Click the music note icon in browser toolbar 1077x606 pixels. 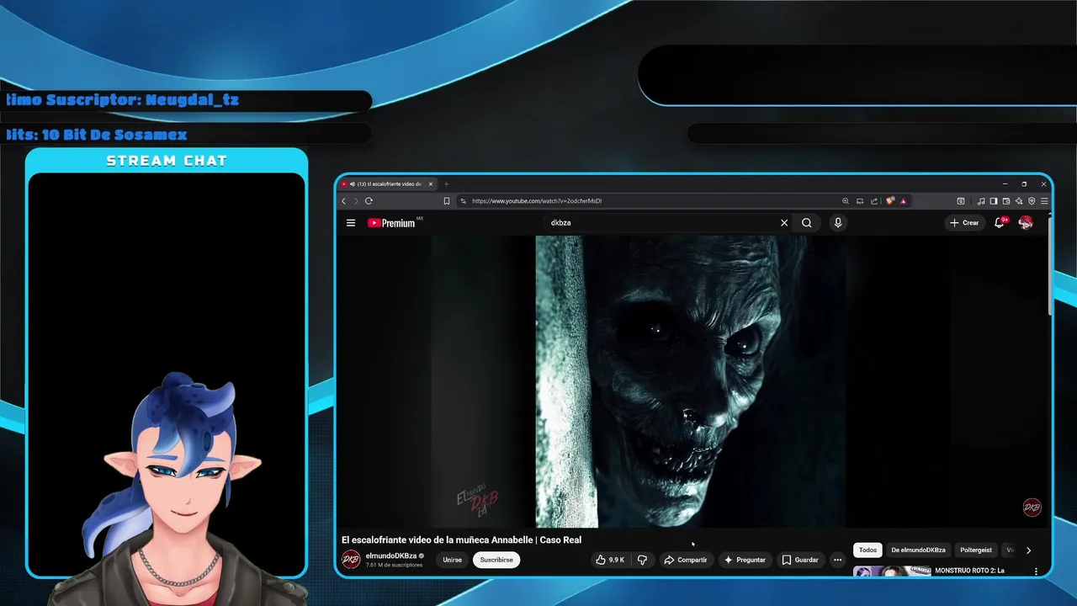(x=981, y=201)
